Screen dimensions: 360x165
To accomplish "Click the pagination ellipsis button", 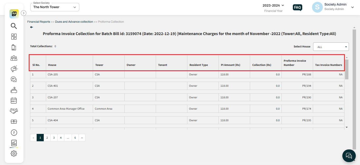I will pyautogui.click(x=68, y=138).
